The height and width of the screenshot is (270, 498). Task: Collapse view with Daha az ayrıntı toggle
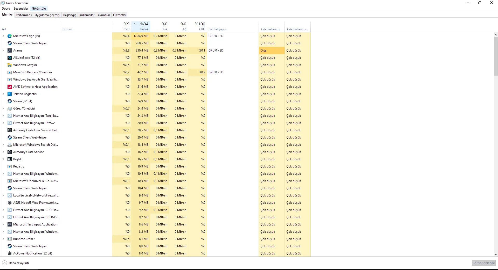point(16,263)
